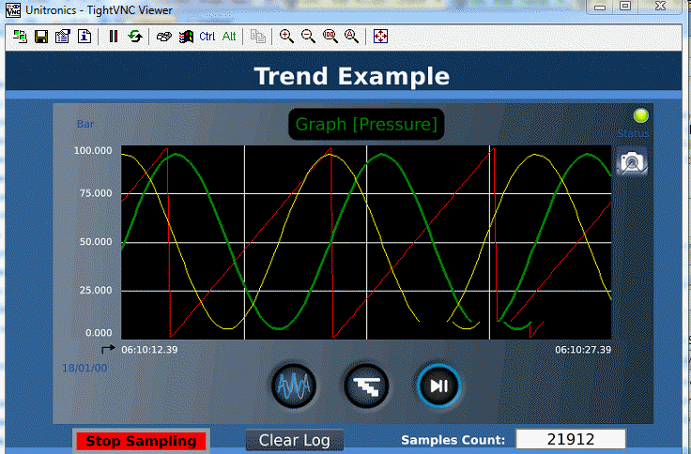This screenshot has width=691, height=454.
Task: Click the auto zoom icon
Action: 351,37
